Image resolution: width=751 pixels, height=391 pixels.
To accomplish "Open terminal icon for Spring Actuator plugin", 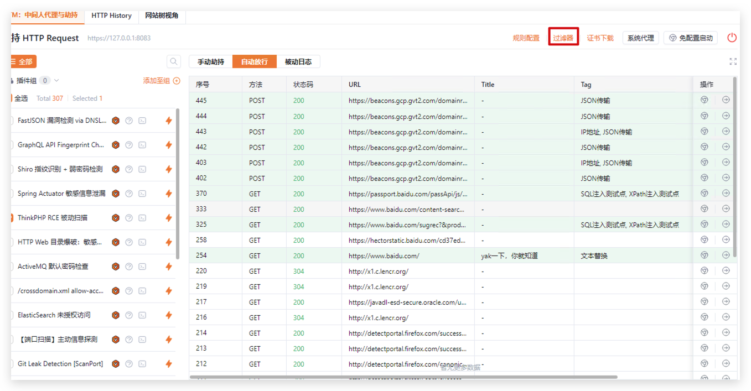I will click(x=142, y=194).
